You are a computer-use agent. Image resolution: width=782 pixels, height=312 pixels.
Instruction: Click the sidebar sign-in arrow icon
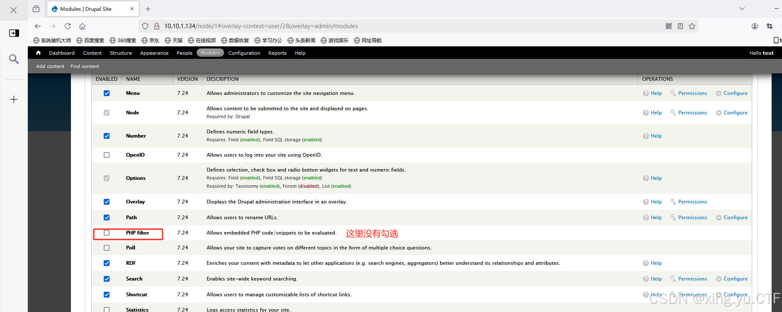[14, 33]
